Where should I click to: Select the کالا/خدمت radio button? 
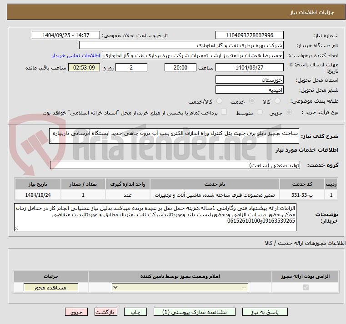click(x=219, y=101)
